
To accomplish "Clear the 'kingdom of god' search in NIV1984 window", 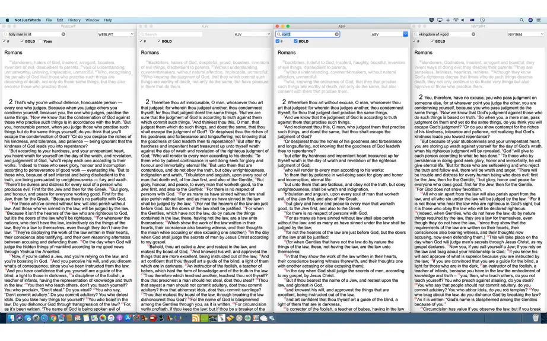I will click(473, 34).
